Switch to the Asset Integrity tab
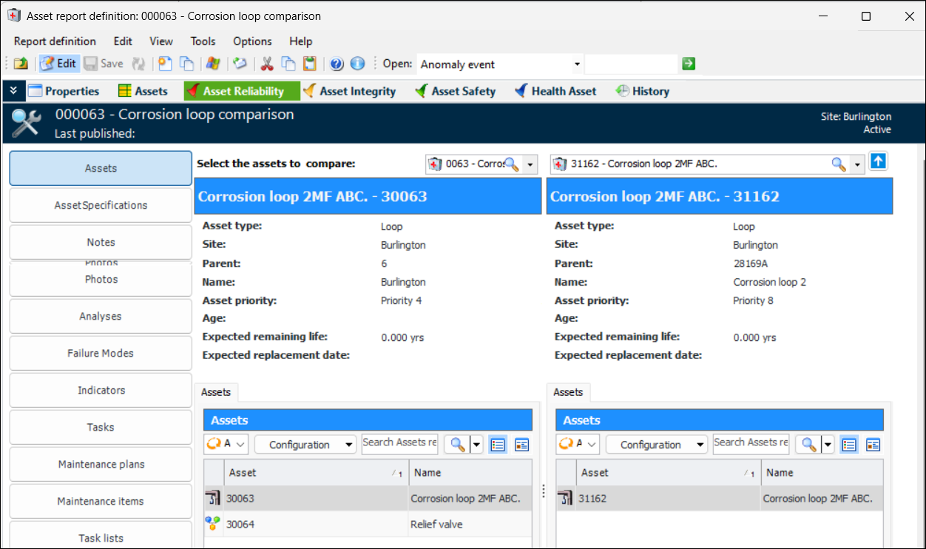Image resolution: width=926 pixels, height=549 pixels. [349, 91]
